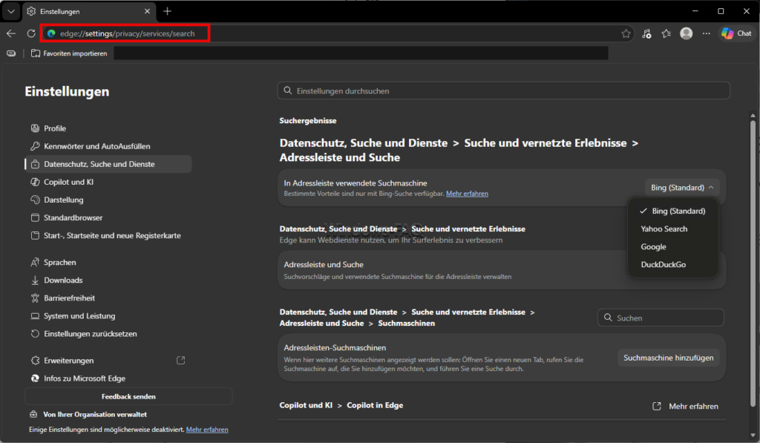Click the Edge icon beside Infos zu Microsoft Edge

[x=35, y=378]
